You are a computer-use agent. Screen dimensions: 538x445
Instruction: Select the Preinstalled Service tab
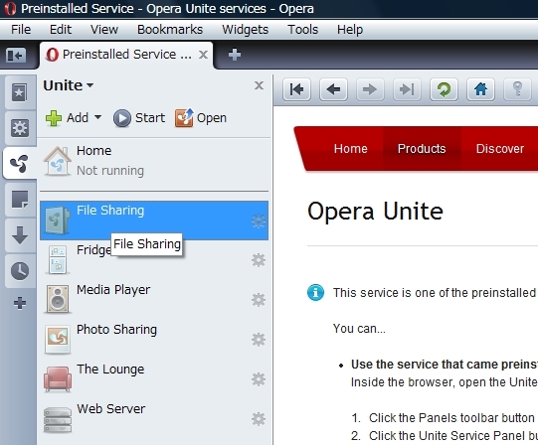[x=126, y=55]
